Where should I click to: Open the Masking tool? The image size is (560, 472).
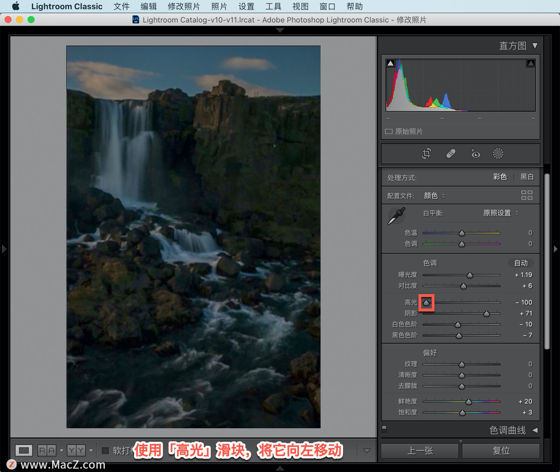498,153
